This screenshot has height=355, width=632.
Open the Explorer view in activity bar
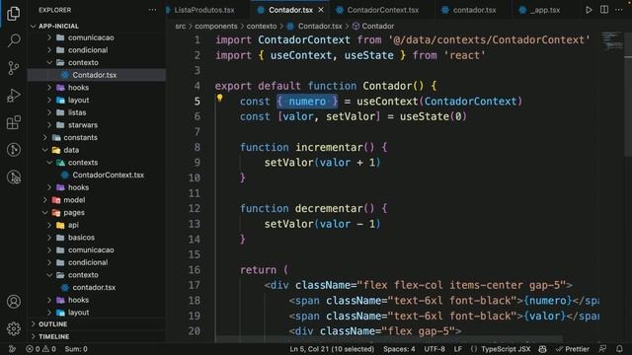13,13
